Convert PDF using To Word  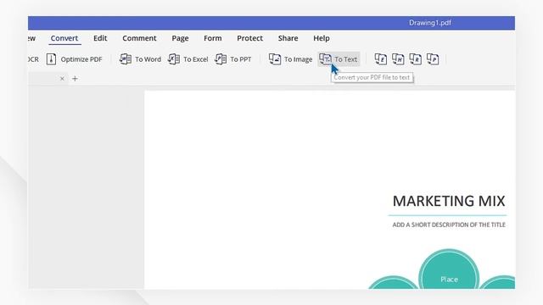[140, 59]
